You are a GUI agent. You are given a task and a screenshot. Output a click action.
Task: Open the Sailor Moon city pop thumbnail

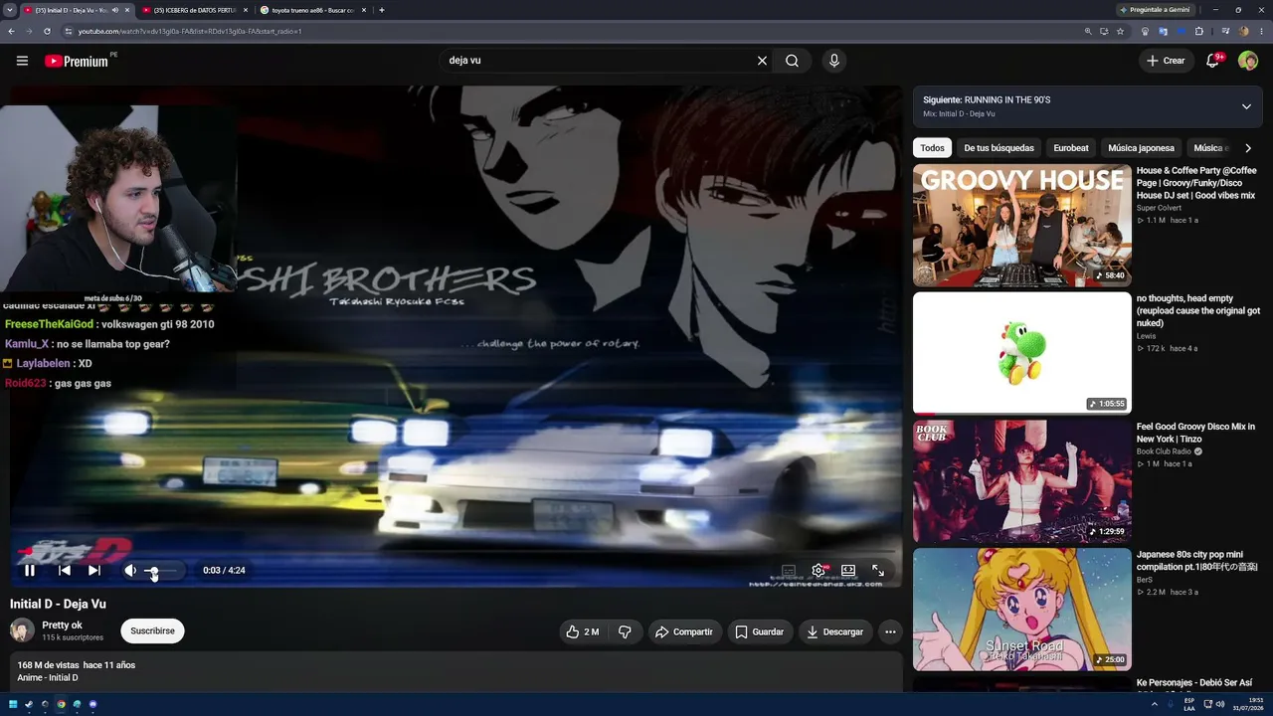tap(1022, 609)
